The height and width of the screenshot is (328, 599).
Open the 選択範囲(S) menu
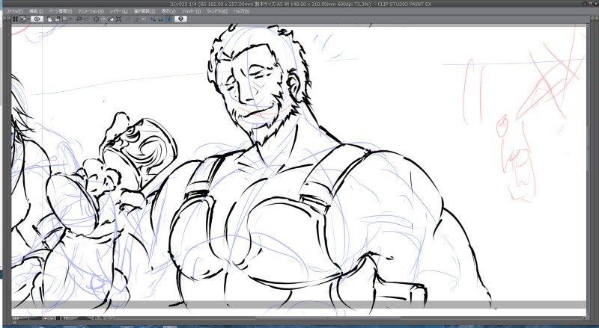pyautogui.click(x=145, y=11)
